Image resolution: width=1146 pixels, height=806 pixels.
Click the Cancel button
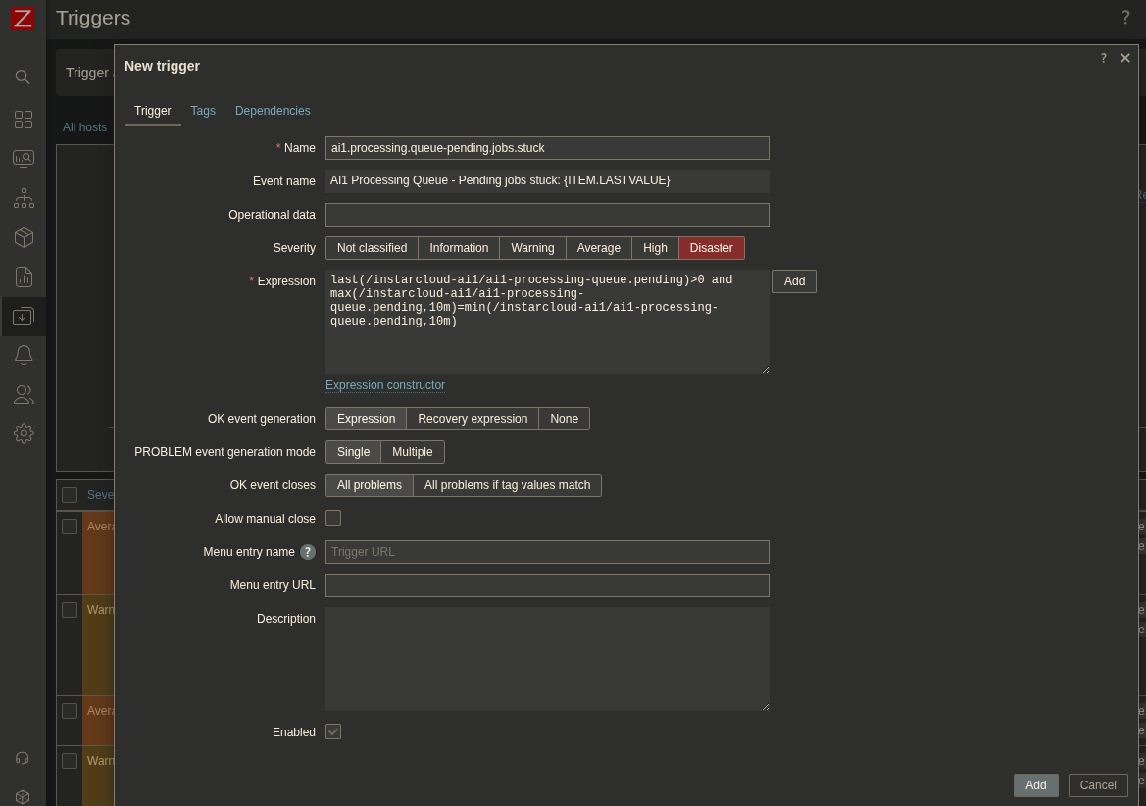(1098, 784)
